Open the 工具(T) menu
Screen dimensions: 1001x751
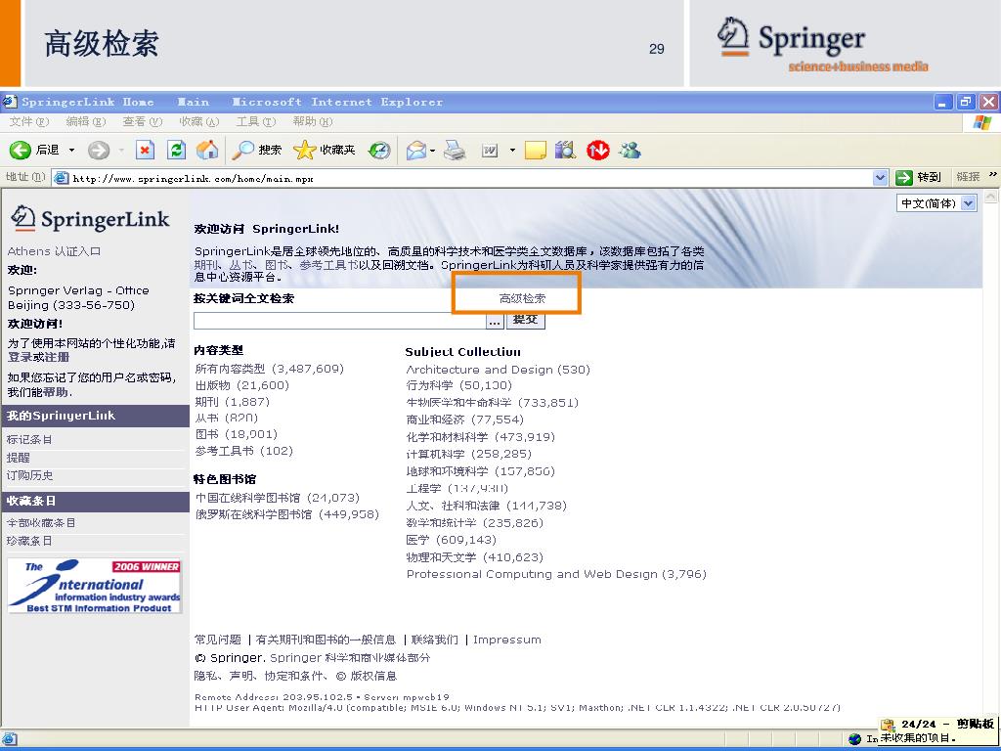coord(256,121)
